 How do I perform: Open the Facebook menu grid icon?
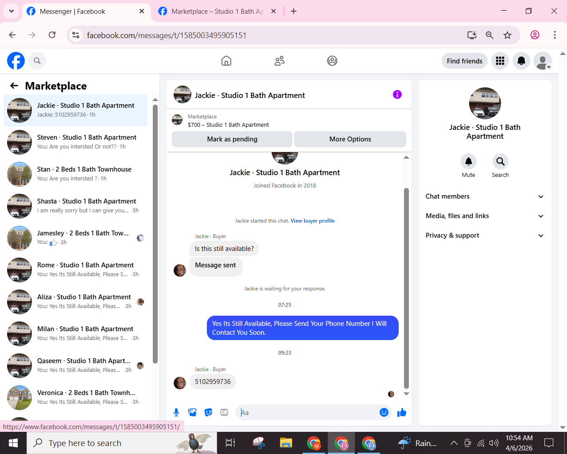coord(500,61)
